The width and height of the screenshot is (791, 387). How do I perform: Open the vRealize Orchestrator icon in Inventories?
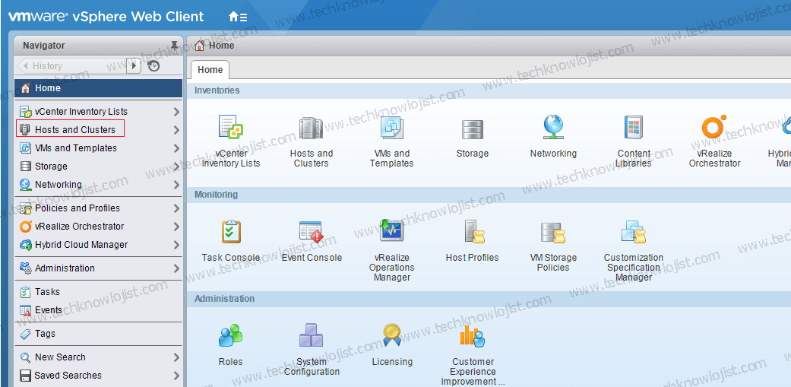coord(714,127)
